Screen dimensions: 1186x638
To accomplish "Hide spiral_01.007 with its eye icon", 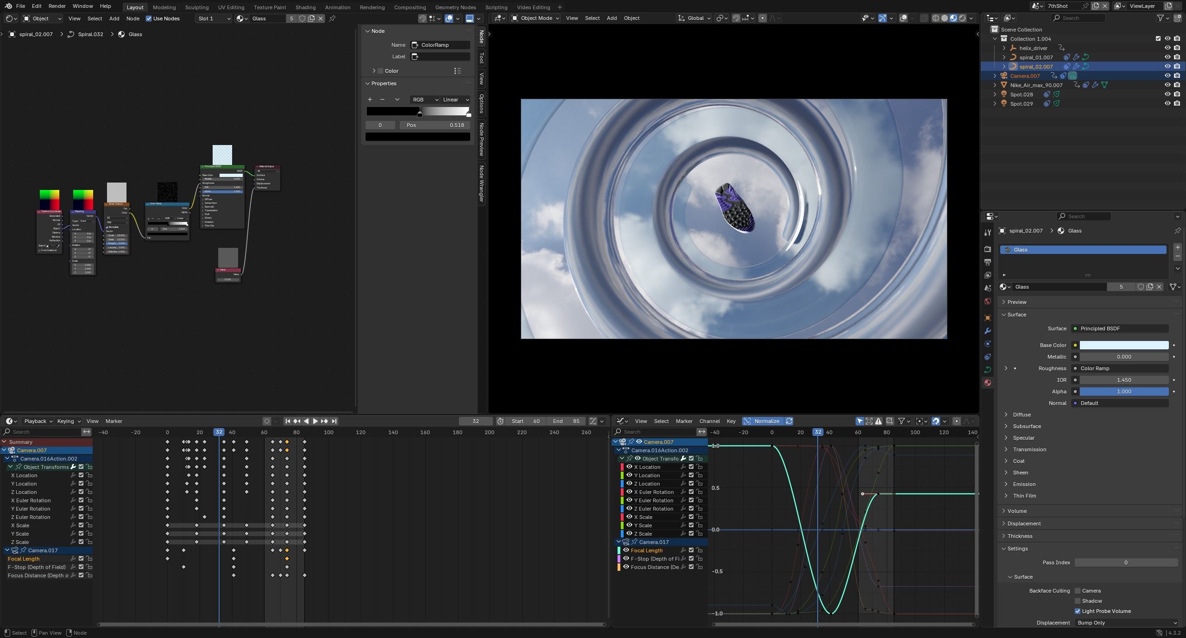I will (1167, 57).
